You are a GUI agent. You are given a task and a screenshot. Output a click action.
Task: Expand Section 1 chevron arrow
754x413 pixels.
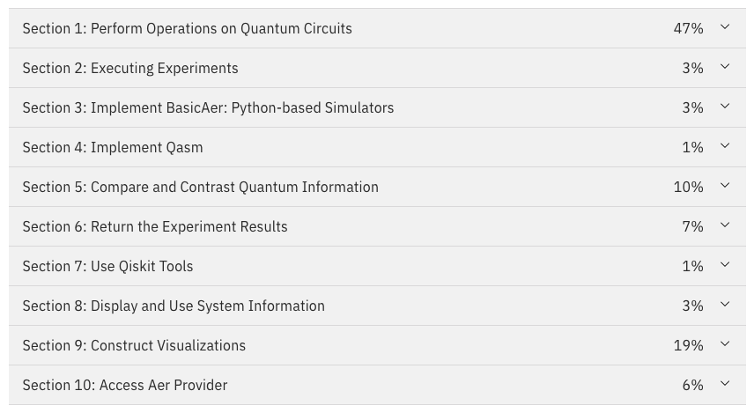pos(725,27)
